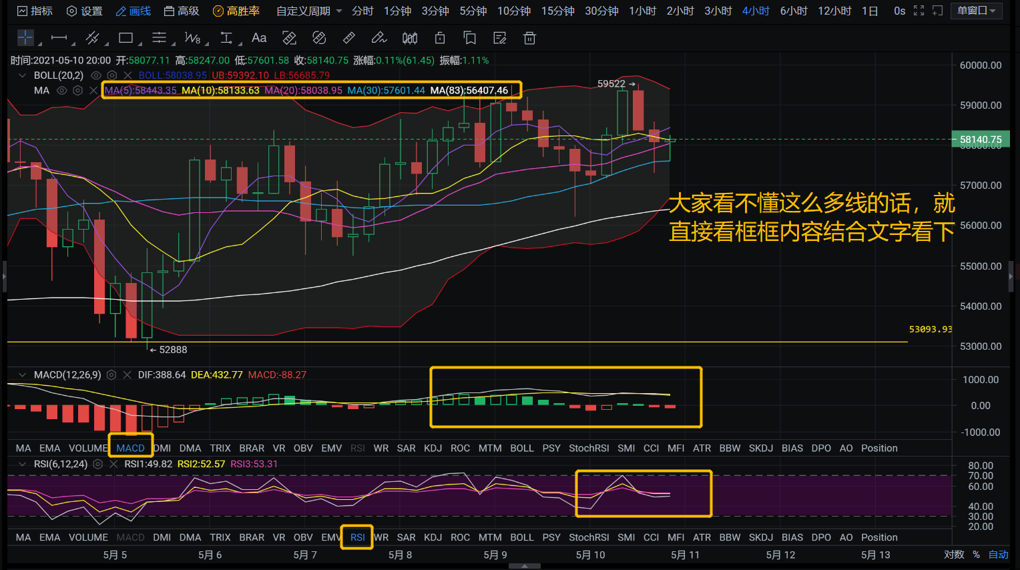Screen dimensions: 1020x570
Task: Open the BOLL indicator settings gear
Action: 111,75
